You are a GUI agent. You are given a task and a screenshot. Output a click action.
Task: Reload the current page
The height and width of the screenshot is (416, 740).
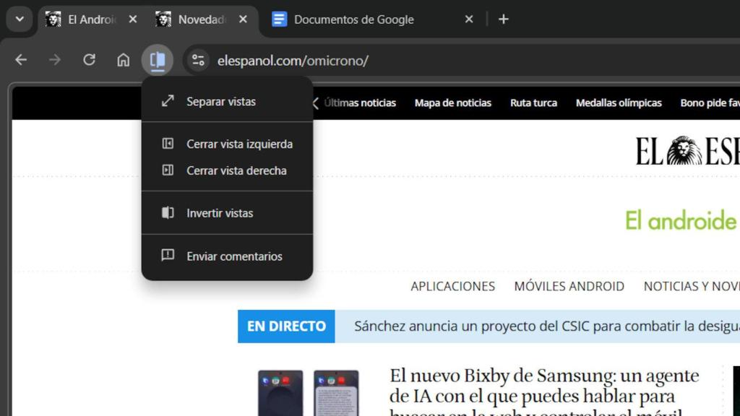tap(89, 60)
